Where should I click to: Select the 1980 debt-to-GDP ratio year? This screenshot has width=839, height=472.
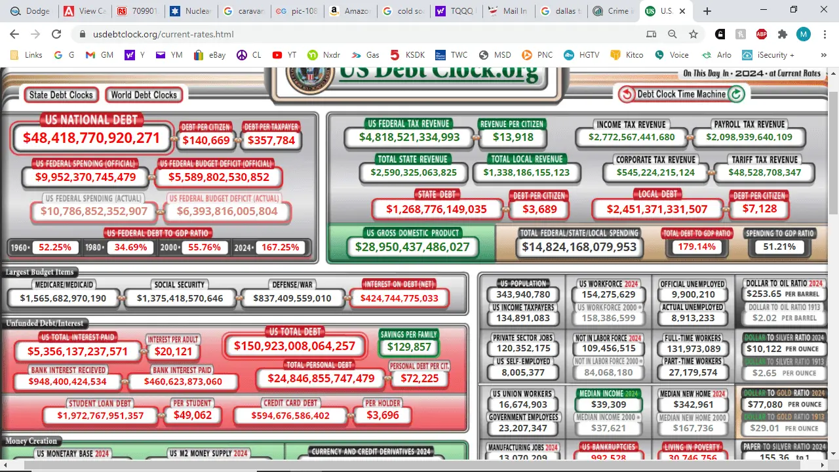(94, 247)
